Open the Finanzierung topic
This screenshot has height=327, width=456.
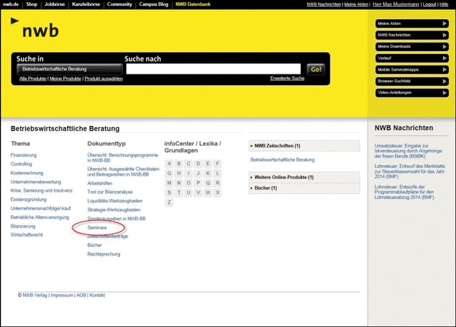tap(24, 154)
